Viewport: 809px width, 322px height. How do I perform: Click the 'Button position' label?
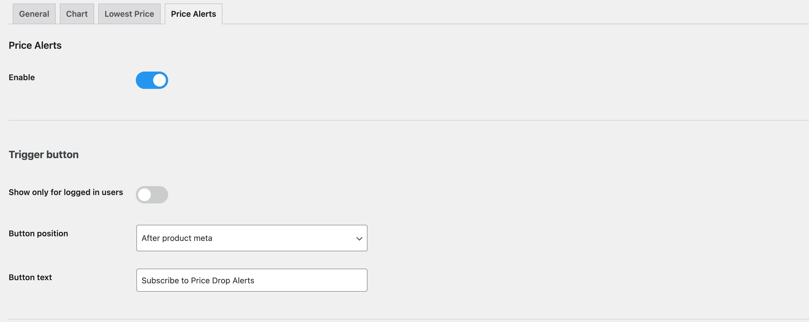pos(38,234)
